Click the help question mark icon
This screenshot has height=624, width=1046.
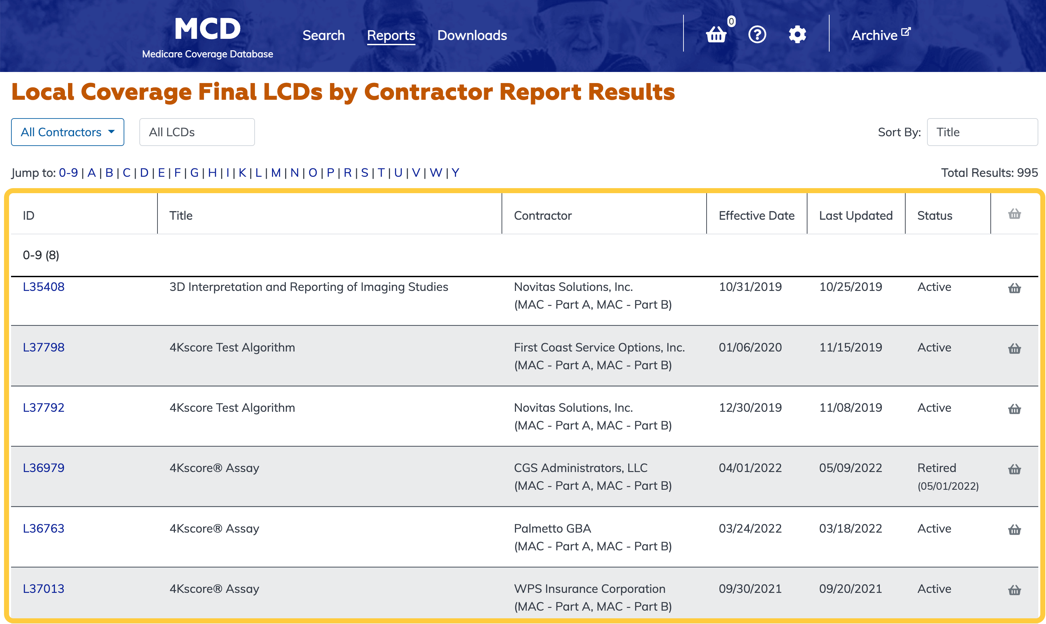[x=757, y=34]
